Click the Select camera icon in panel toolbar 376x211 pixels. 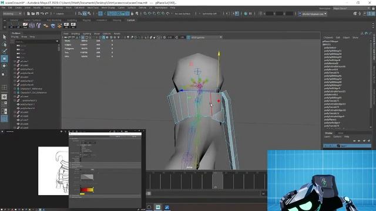point(66,38)
